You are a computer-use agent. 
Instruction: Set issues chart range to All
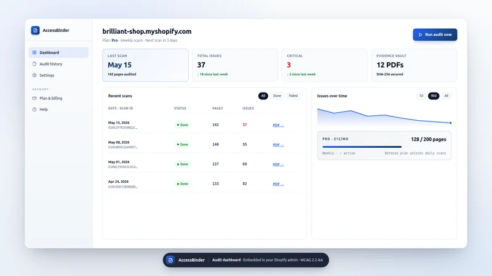[x=446, y=96]
